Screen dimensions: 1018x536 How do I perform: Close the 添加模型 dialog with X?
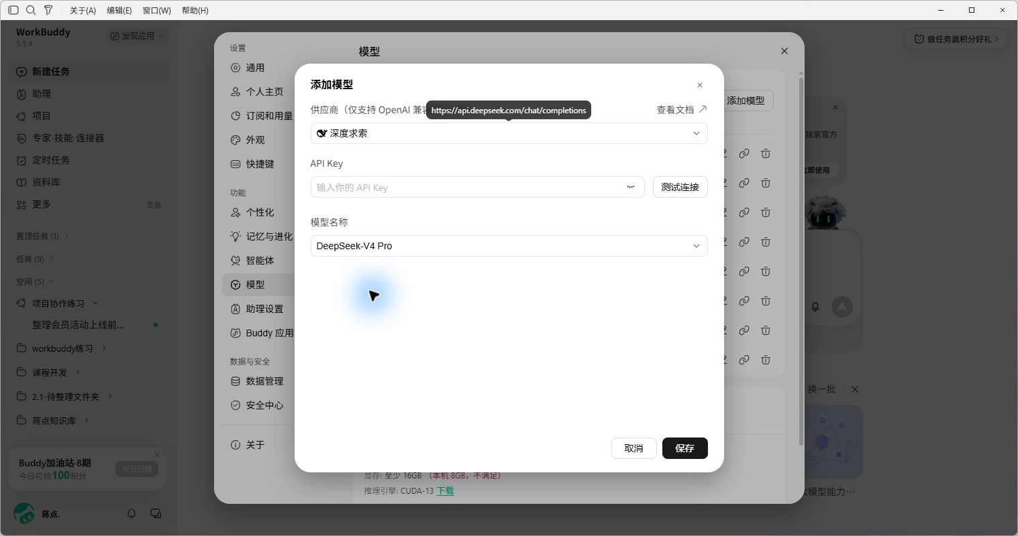tap(700, 85)
